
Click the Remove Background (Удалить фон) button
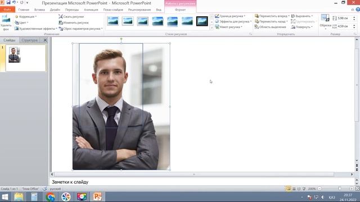pyautogui.click(x=6, y=22)
